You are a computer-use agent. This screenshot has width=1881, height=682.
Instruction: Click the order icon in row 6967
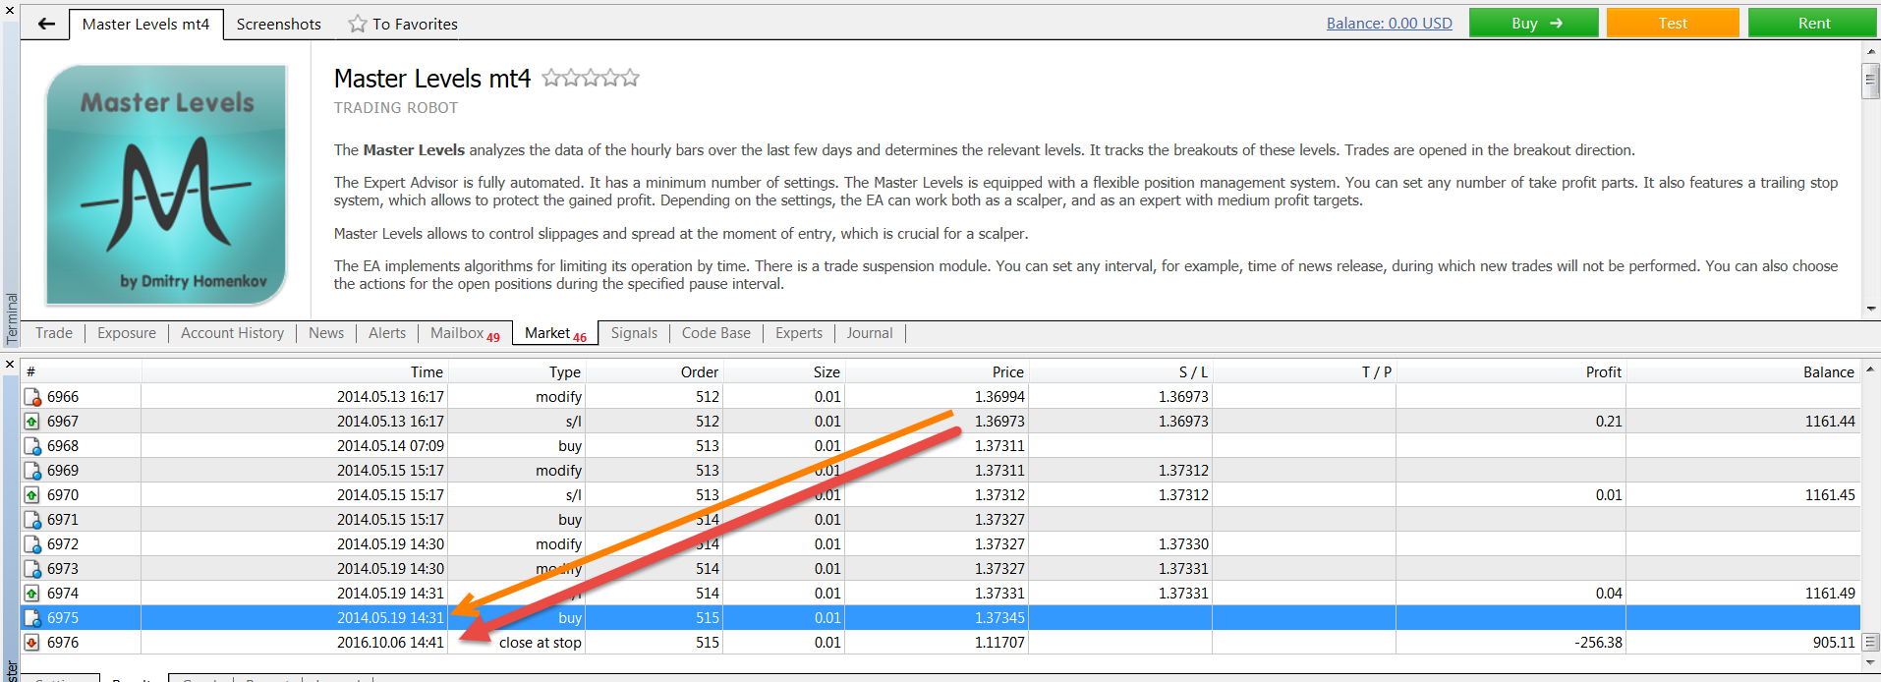pos(32,422)
